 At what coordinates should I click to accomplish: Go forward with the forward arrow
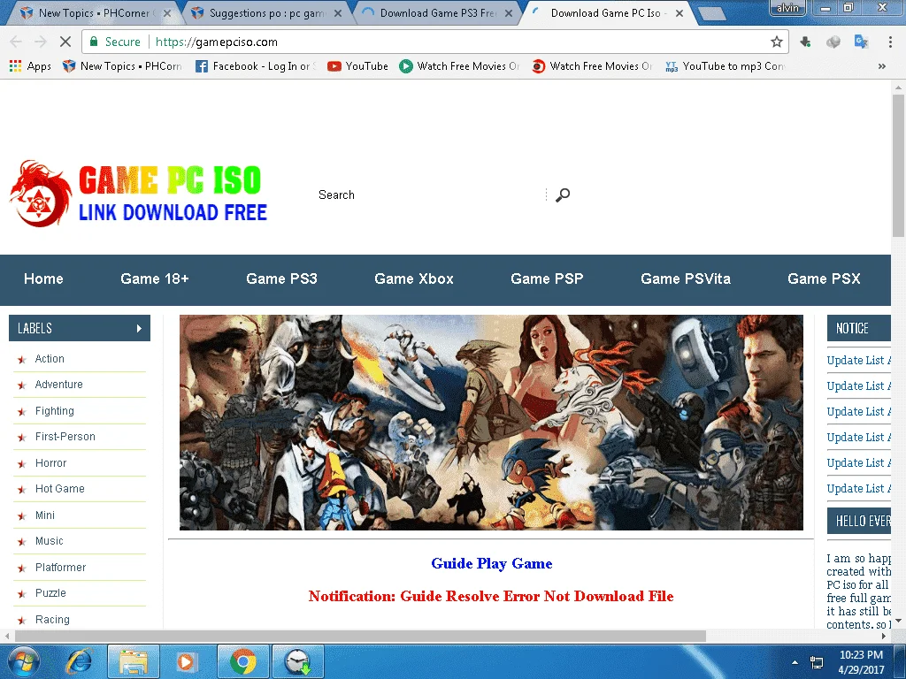pyautogui.click(x=41, y=42)
